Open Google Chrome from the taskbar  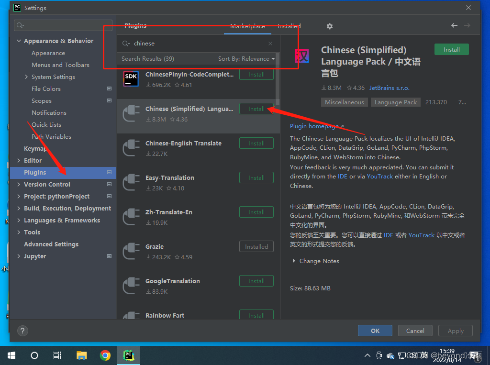point(105,355)
